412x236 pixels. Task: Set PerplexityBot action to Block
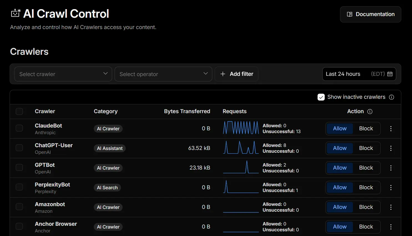coord(366,188)
